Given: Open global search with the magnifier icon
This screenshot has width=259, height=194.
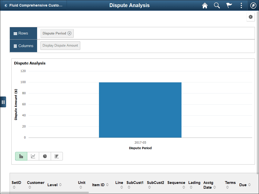Looking at the screenshot, I should 217,5.
